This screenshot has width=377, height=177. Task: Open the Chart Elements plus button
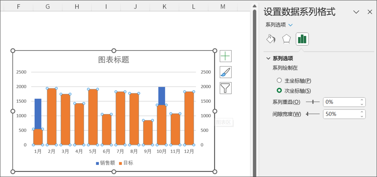tap(226, 56)
